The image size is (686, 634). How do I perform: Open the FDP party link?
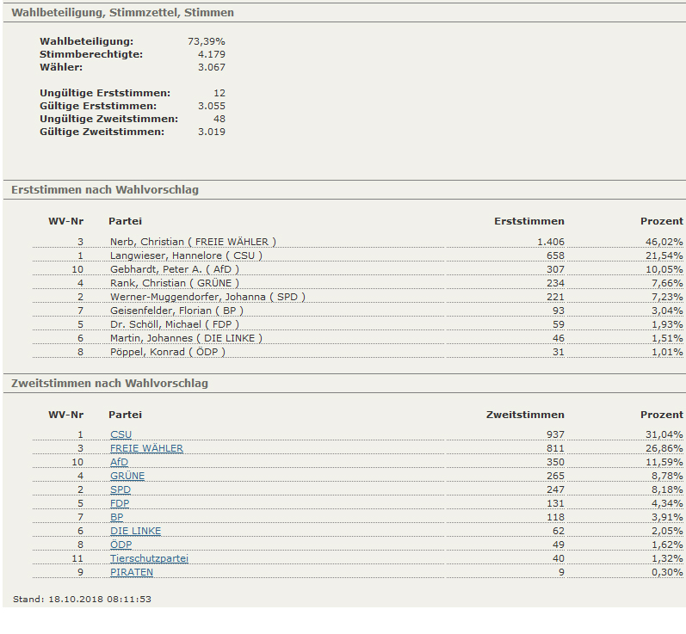coord(120,503)
